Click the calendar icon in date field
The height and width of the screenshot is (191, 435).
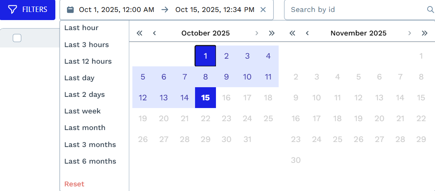coord(70,10)
